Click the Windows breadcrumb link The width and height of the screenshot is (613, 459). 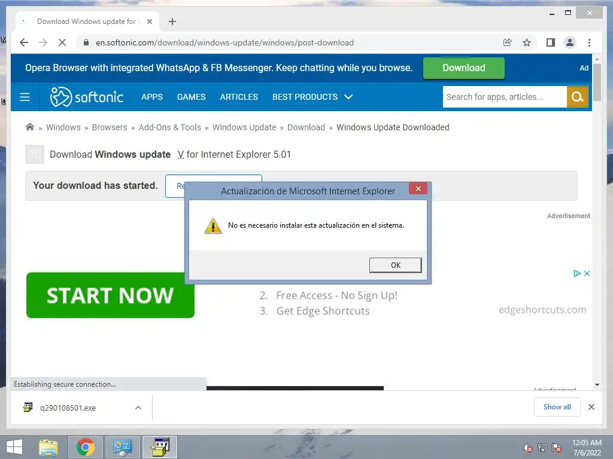(63, 127)
